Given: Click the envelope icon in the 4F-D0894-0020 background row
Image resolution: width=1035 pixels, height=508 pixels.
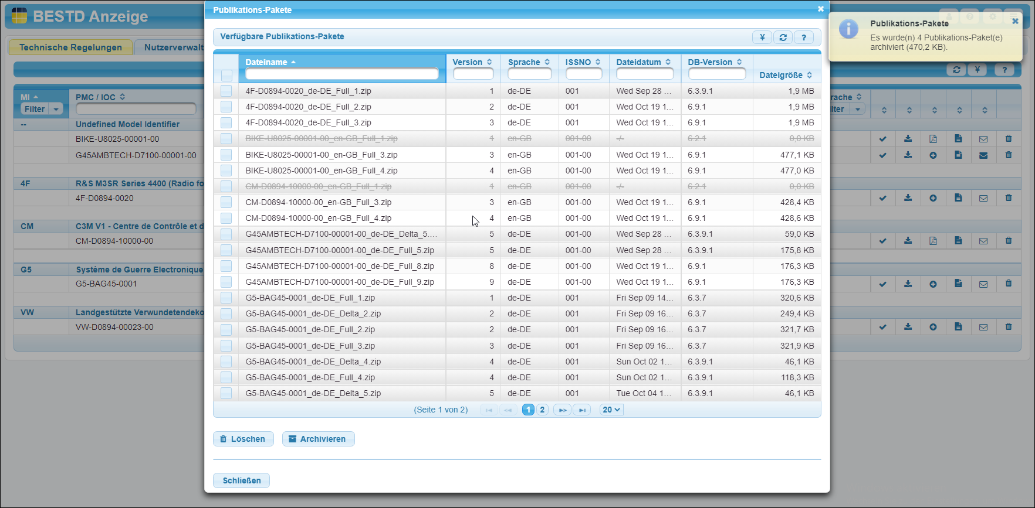Looking at the screenshot, I should coord(983,198).
